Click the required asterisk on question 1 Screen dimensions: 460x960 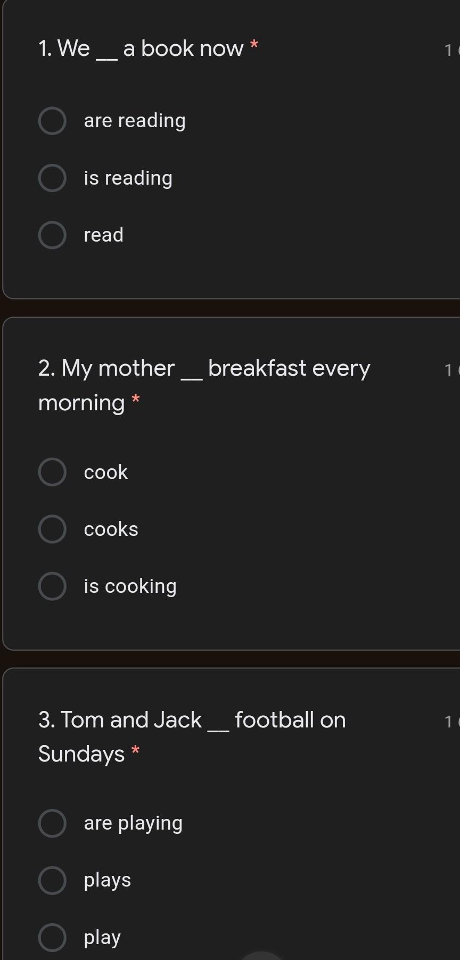tap(254, 45)
